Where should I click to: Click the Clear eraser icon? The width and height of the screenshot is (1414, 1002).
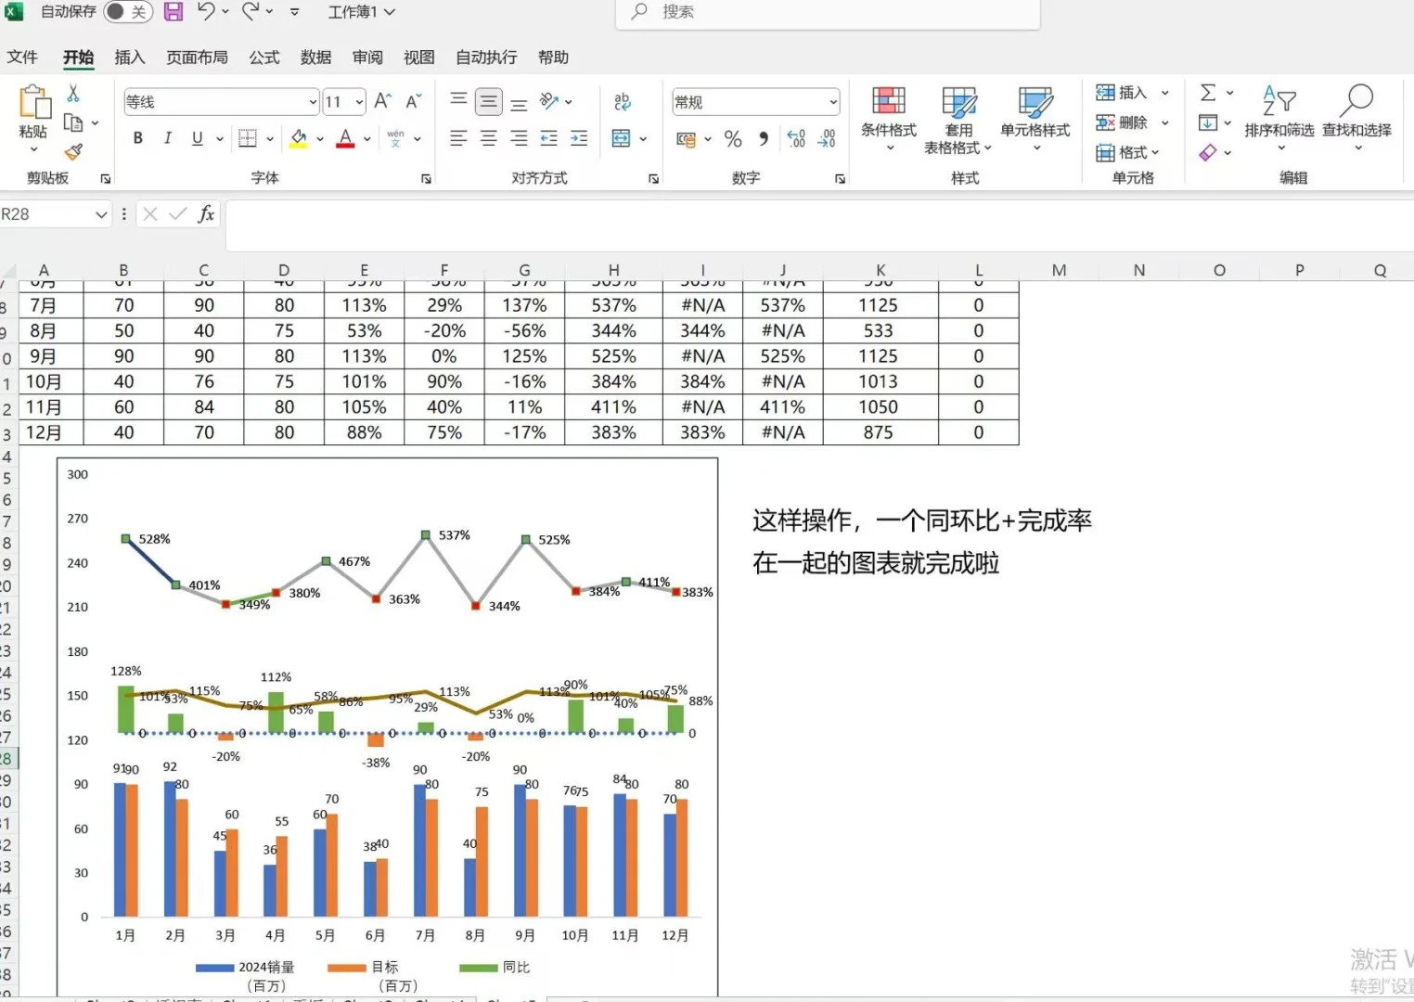tap(1208, 152)
